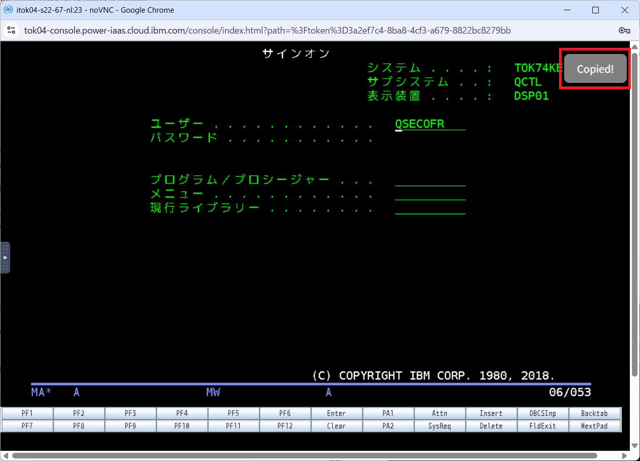
Task: Click the MA* status indicator
Action: [41, 392]
